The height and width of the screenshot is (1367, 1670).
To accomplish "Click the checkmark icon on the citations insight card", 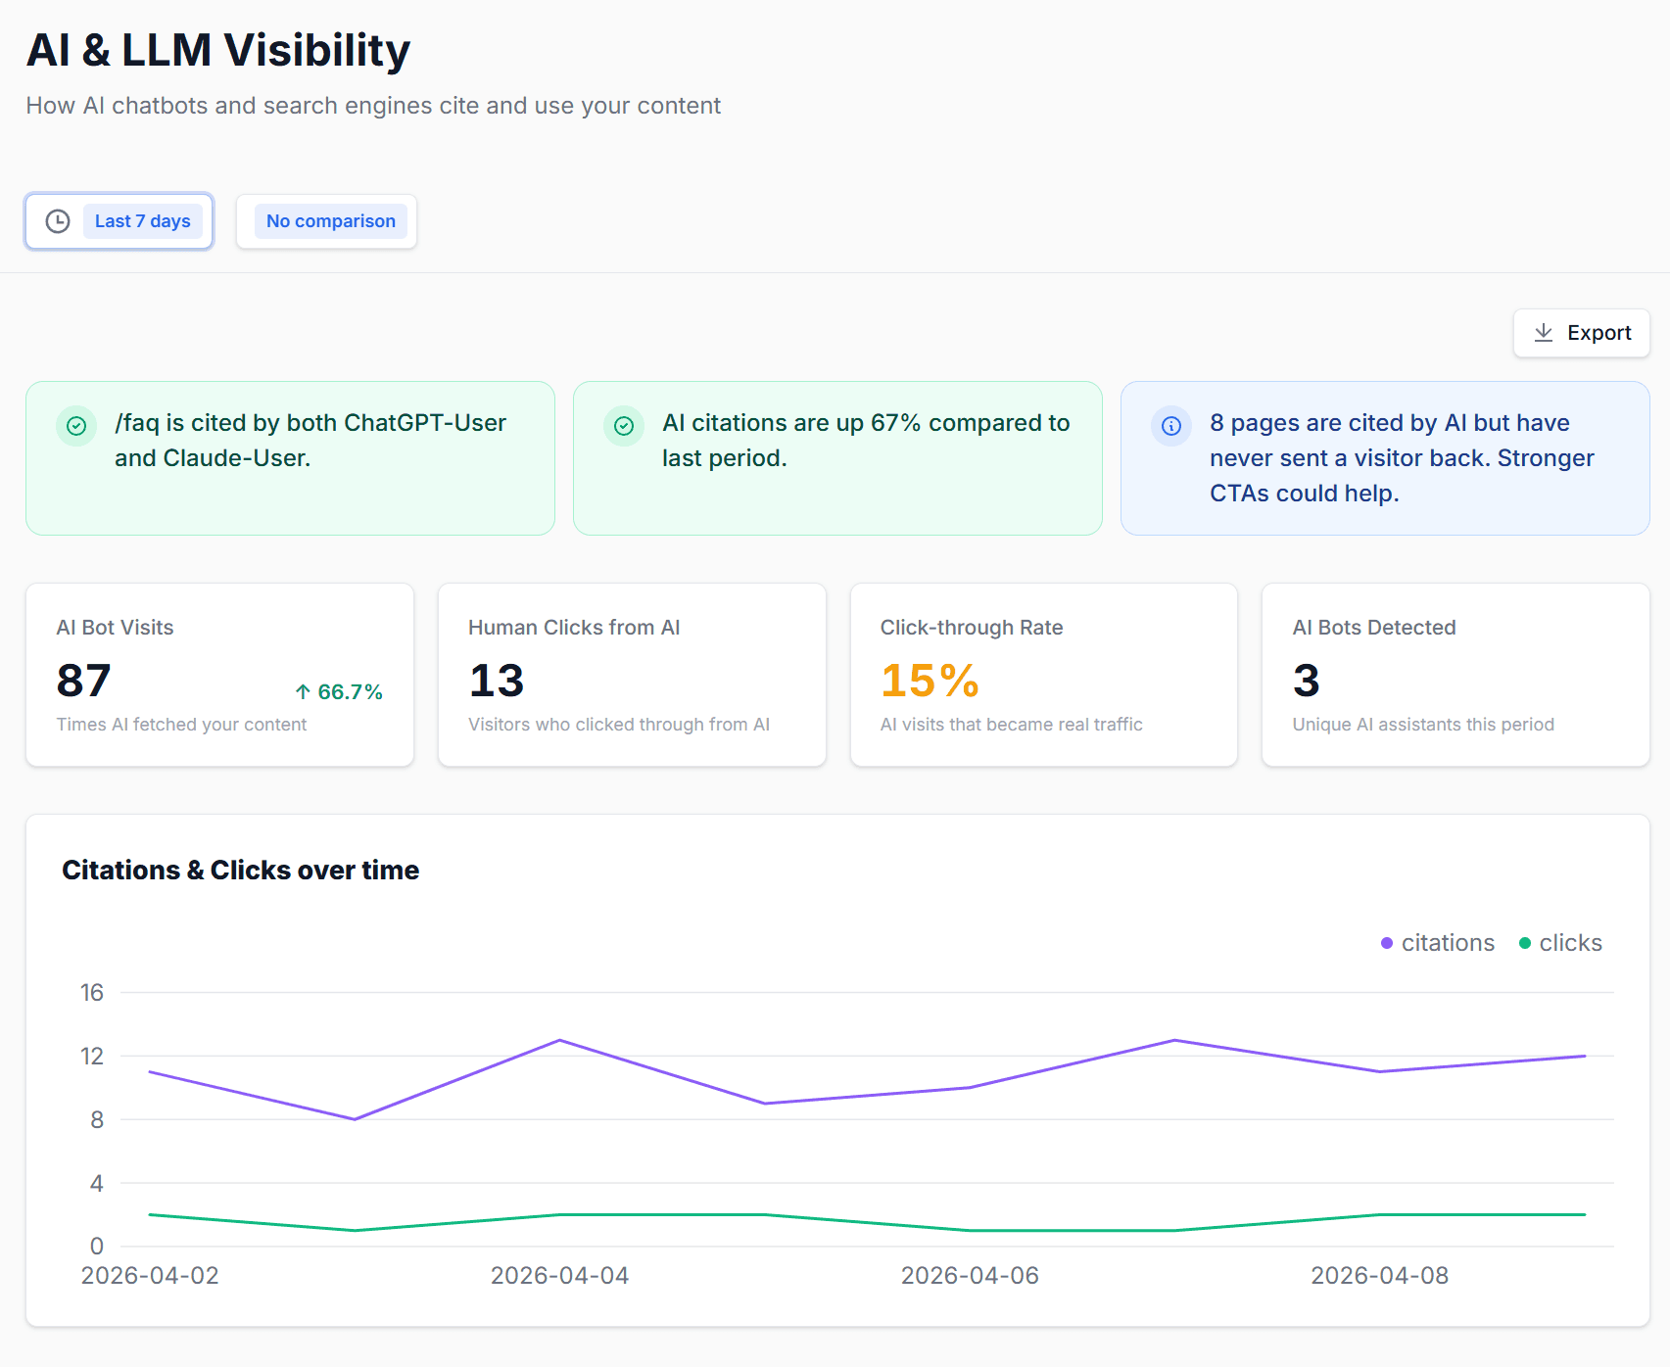I will tap(624, 425).
